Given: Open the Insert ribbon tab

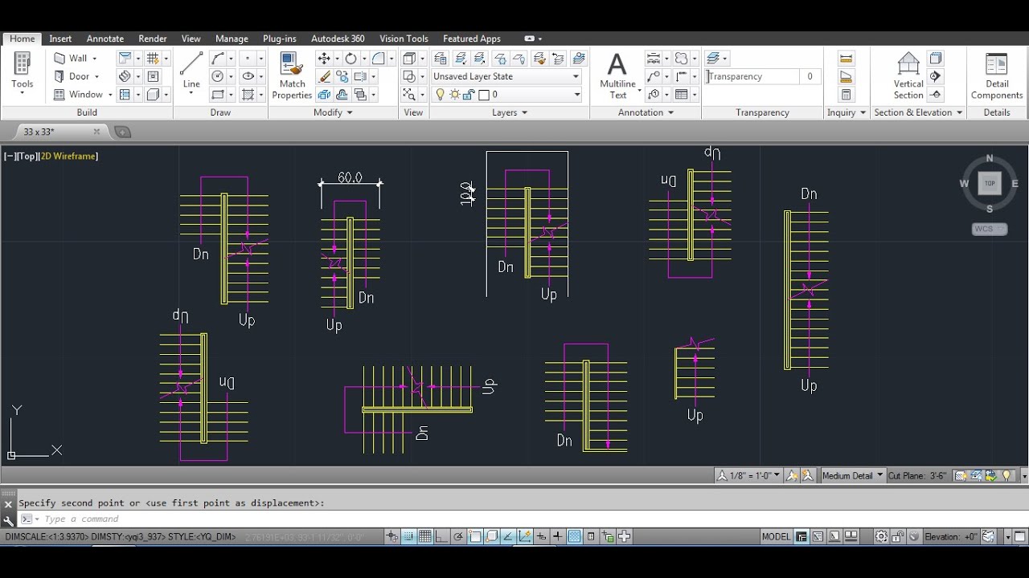Looking at the screenshot, I should 60,39.
